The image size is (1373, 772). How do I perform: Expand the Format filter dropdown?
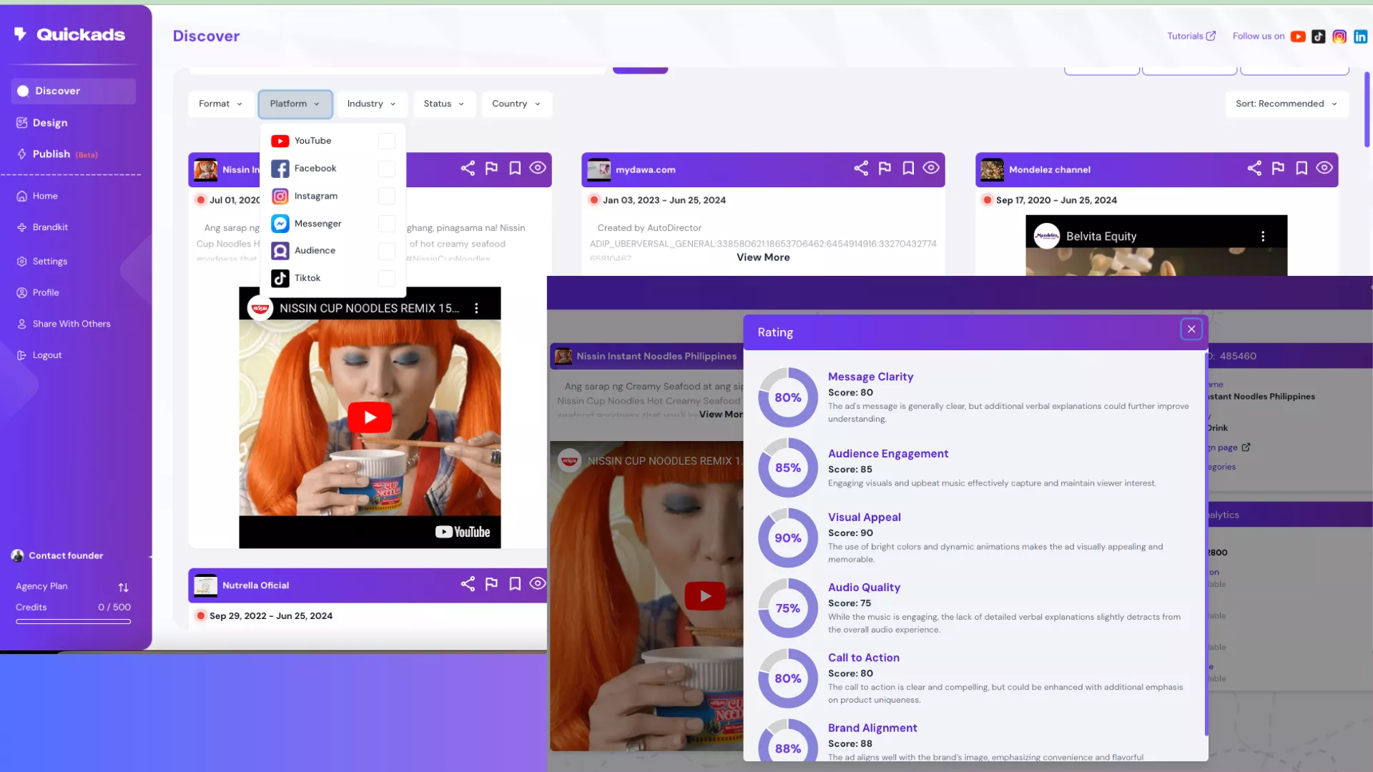(220, 104)
